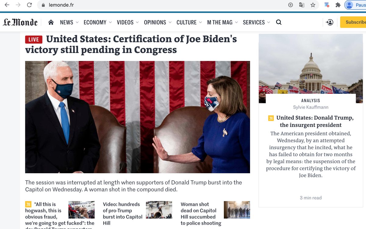Click the sign-in account icon
This screenshot has height=229, width=366.
pyautogui.click(x=330, y=22)
